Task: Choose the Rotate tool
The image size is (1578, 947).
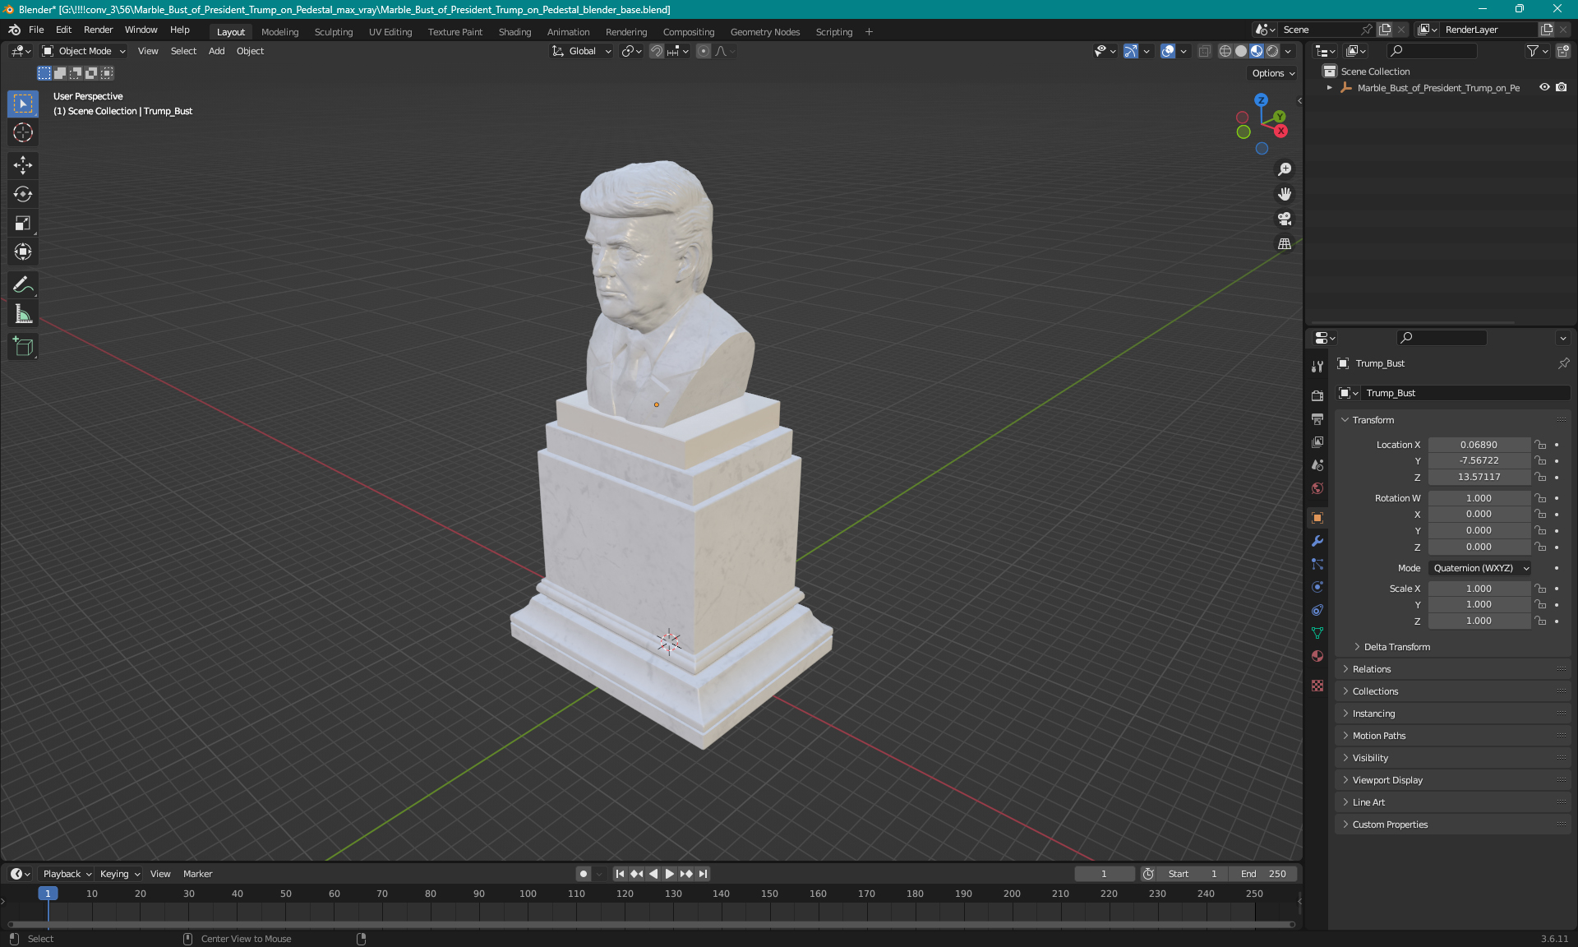Action: [23, 194]
